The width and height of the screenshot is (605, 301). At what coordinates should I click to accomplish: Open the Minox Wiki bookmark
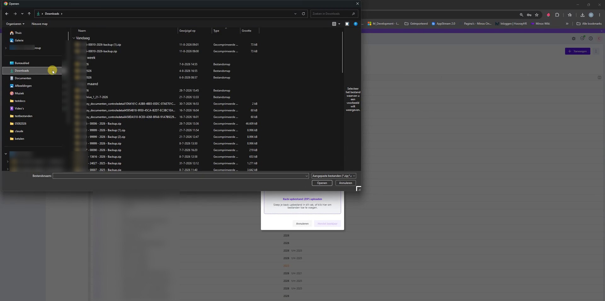(x=540, y=24)
